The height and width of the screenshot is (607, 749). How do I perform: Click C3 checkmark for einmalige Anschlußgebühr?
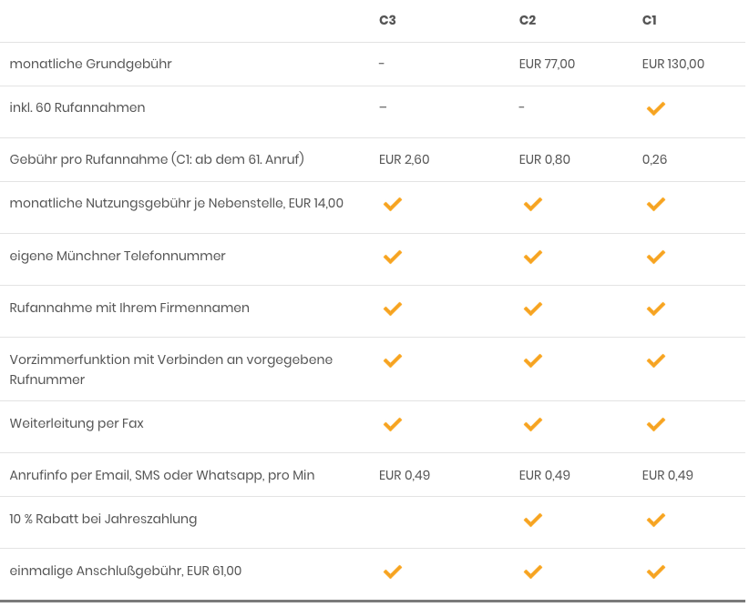click(392, 572)
